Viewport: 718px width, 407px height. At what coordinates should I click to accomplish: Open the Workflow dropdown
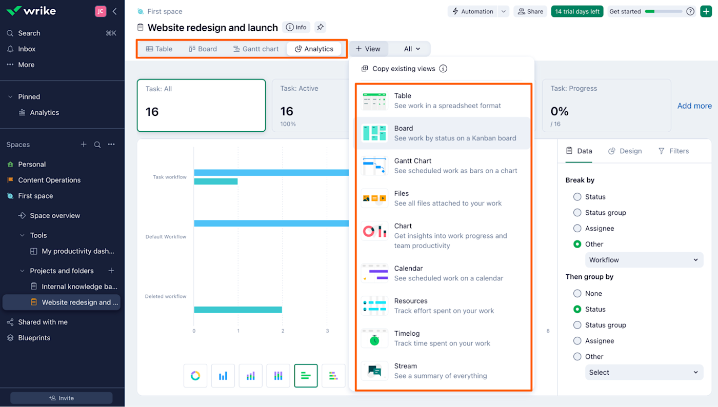(x=644, y=260)
